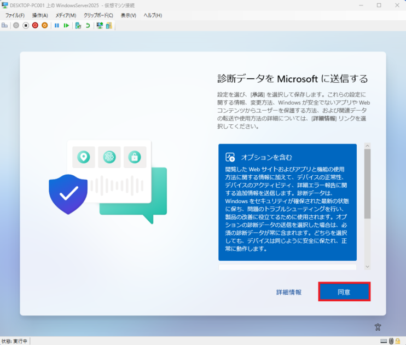
Task: Close the VM connection window
Action: click(397, 5)
